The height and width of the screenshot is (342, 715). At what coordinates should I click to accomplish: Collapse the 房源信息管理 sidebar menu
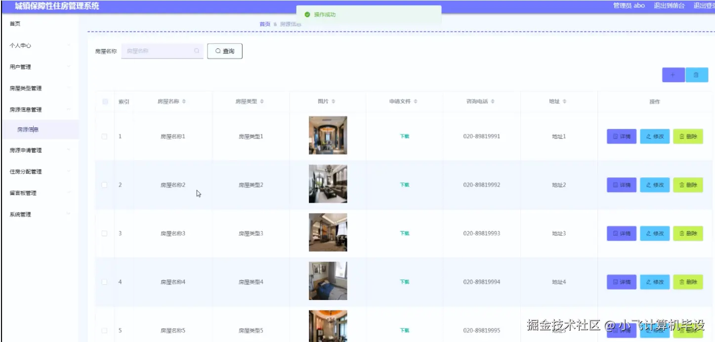[40, 110]
